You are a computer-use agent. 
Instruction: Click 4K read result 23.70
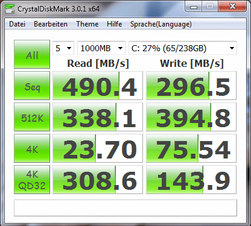click(98, 148)
